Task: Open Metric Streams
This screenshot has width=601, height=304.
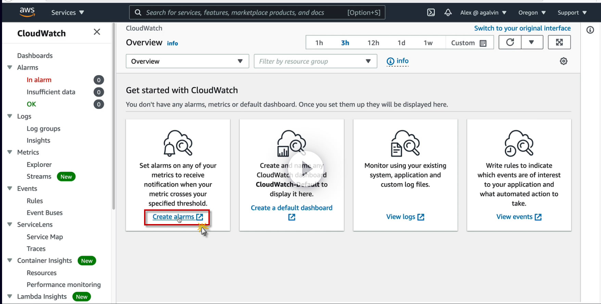Action: click(x=39, y=177)
